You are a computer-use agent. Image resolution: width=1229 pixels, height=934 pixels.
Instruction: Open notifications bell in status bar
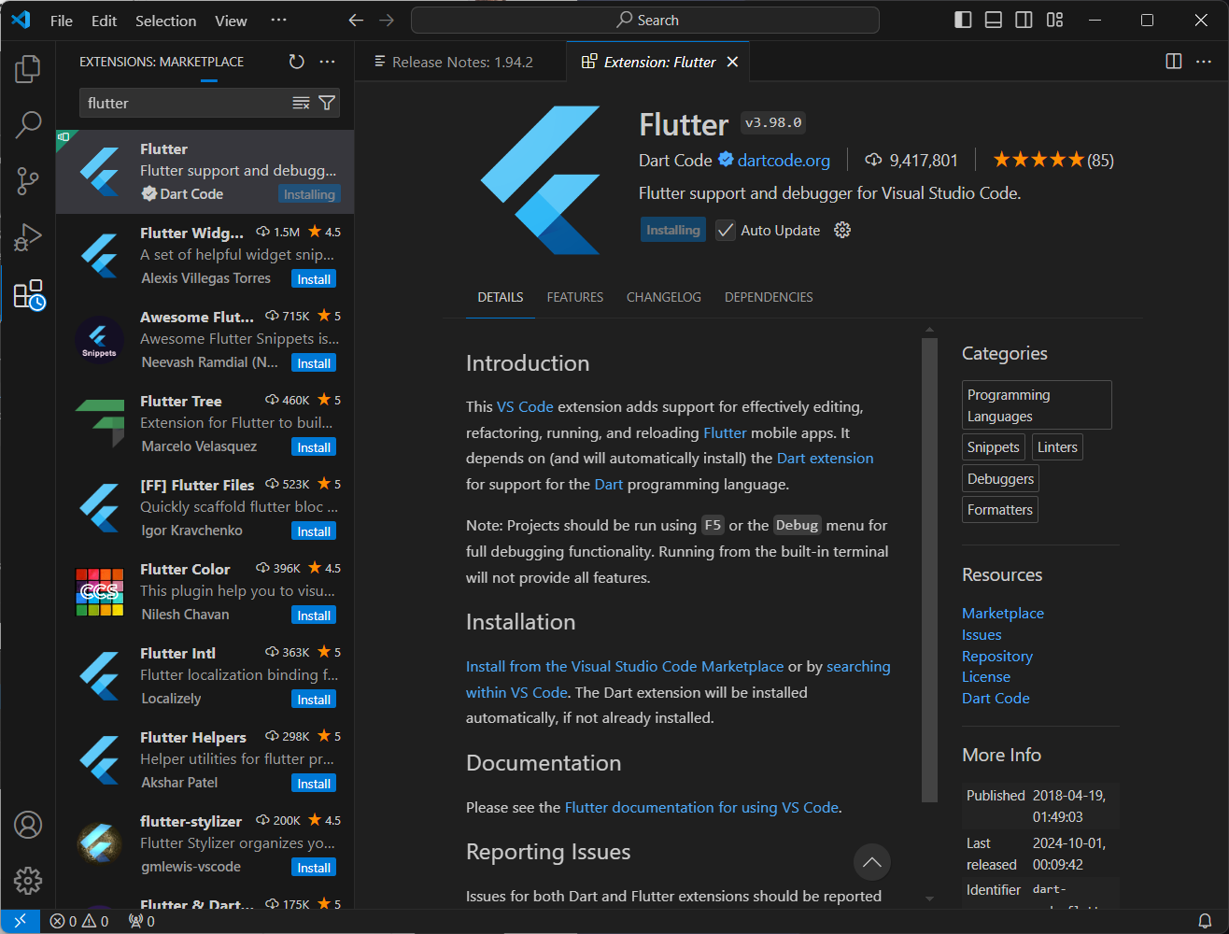pos(1205,921)
